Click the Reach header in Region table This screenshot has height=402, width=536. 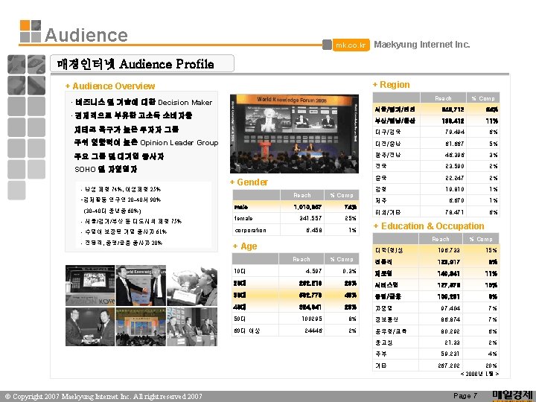coord(443,98)
